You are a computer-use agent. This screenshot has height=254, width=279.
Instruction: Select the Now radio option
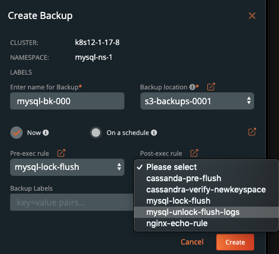pos(17,133)
